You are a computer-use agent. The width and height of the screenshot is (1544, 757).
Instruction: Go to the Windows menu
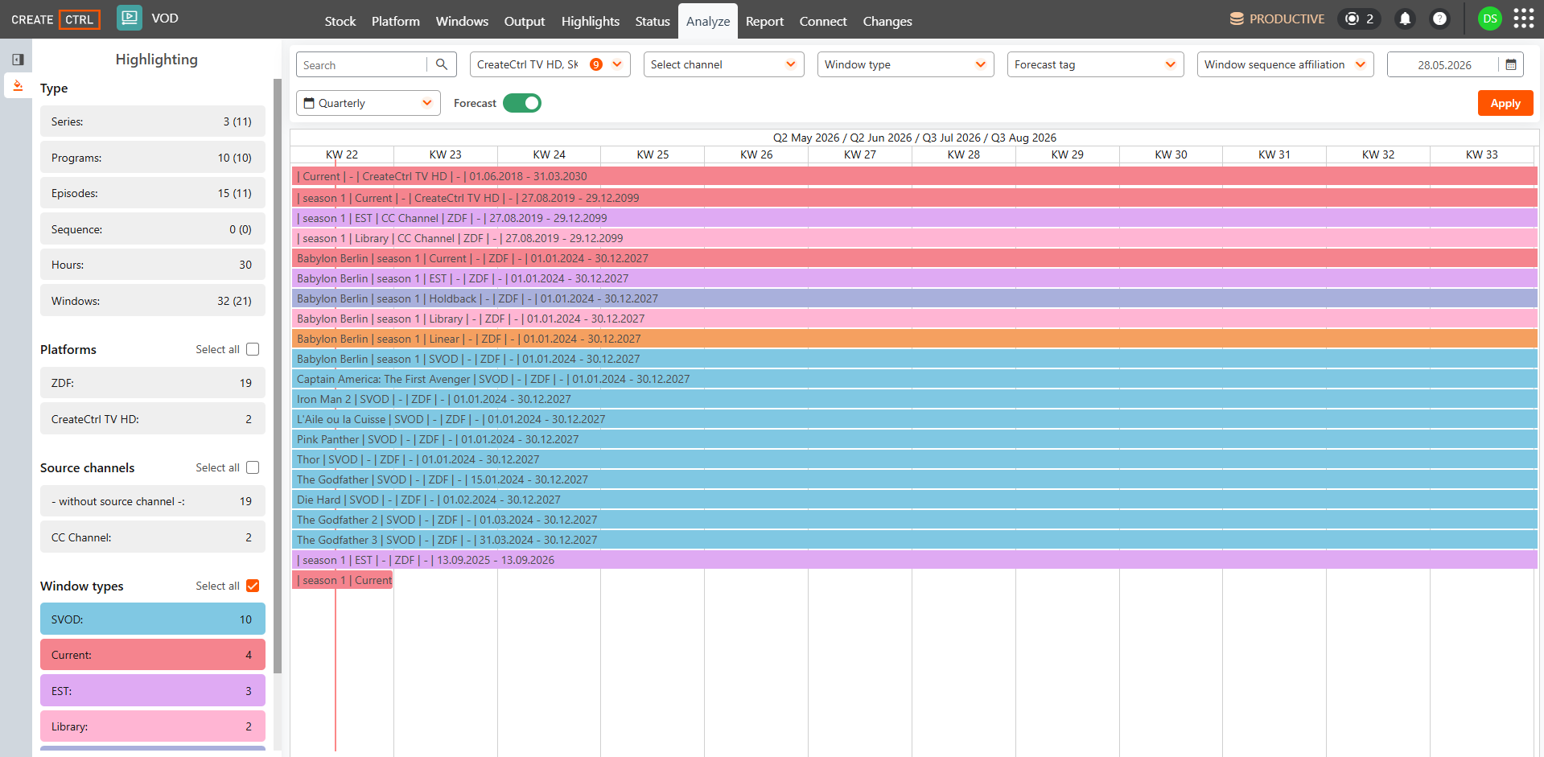point(462,21)
